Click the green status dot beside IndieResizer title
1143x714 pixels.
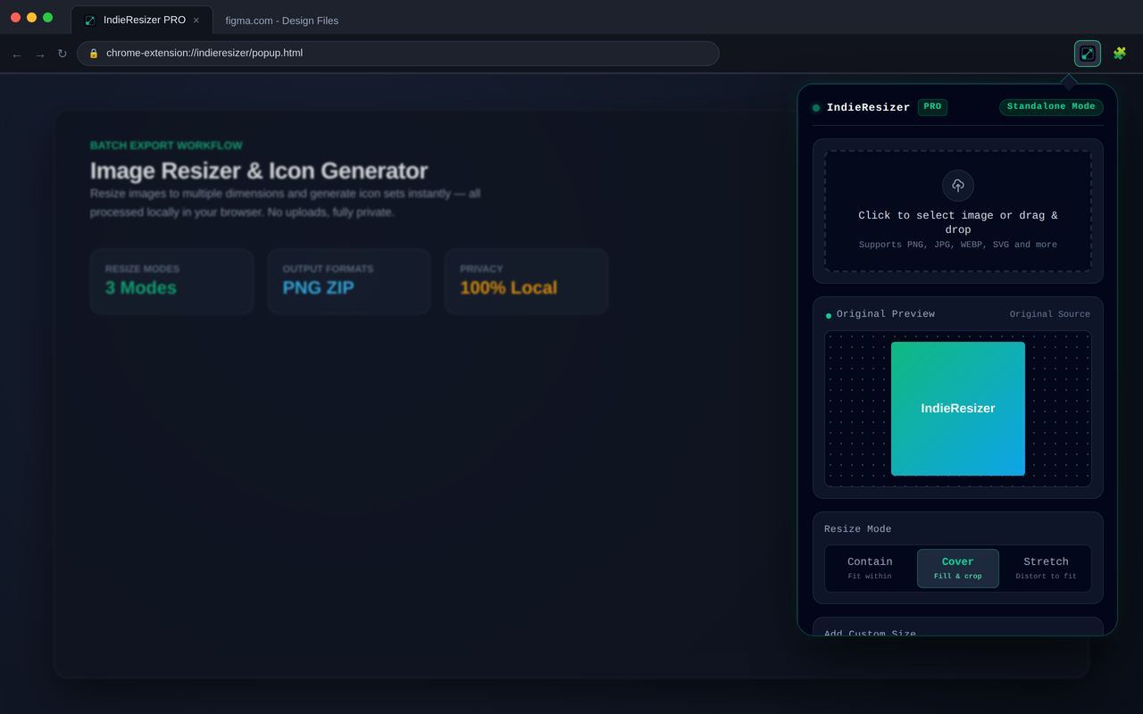coord(816,108)
